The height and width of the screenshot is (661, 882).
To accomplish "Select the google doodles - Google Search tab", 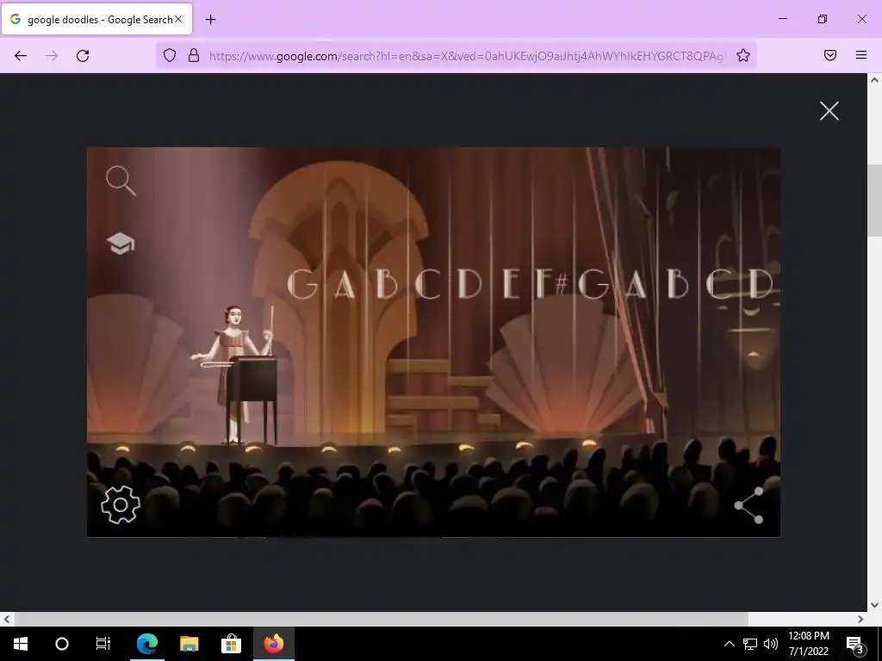I will (96, 19).
